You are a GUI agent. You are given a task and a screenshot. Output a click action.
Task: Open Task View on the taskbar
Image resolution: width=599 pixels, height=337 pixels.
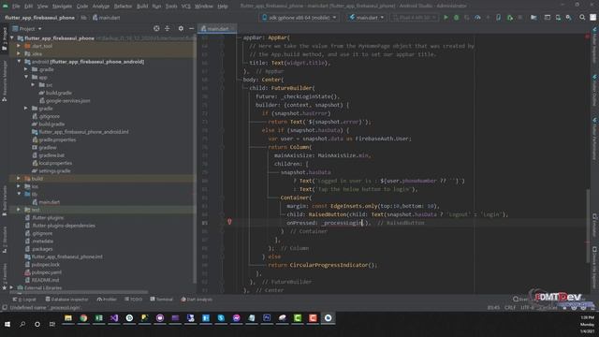[x=52, y=325]
